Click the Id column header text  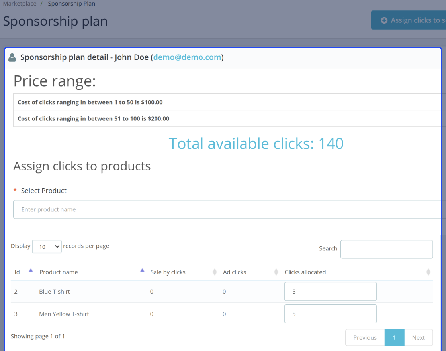17,272
